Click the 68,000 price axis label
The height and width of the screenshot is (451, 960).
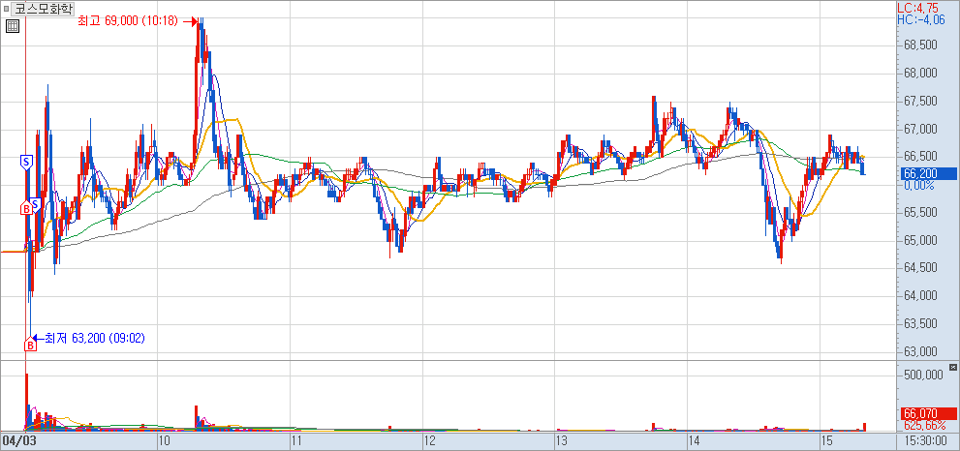[x=920, y=74]
